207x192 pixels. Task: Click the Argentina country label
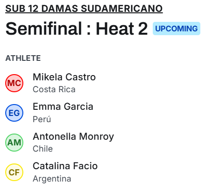(x=52, y=179)
